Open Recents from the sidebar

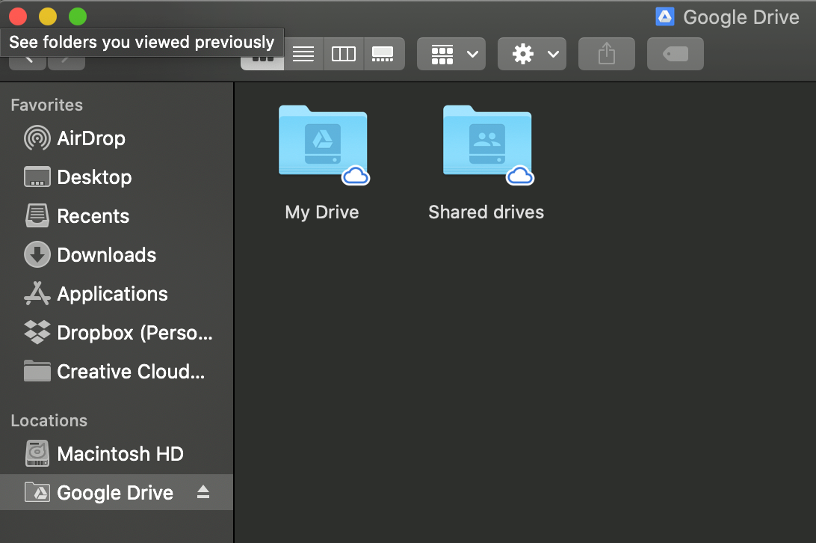[x=93, y=216]
